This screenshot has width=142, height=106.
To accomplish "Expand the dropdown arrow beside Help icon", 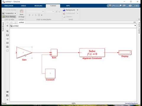I will click(133, 6).
